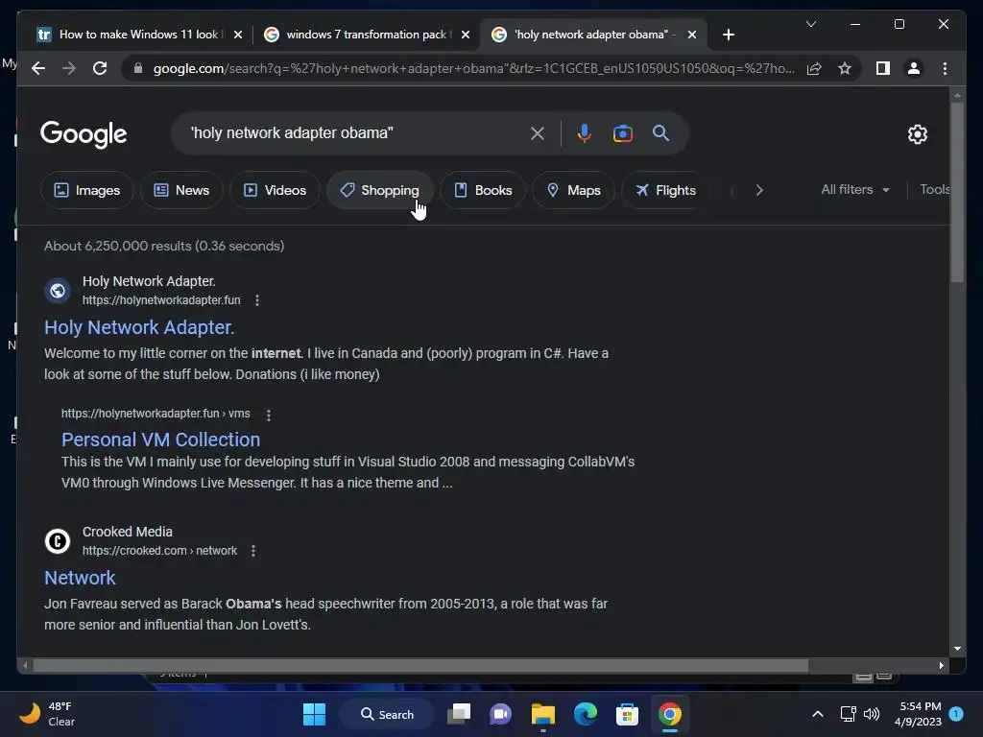983x737 pixels.
Task: Open the weather widget showing 48°F
Action: [x=47, y=714]
